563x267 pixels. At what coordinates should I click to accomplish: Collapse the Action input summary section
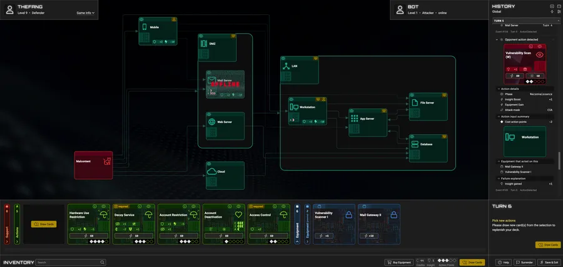[x=499, y=116]
